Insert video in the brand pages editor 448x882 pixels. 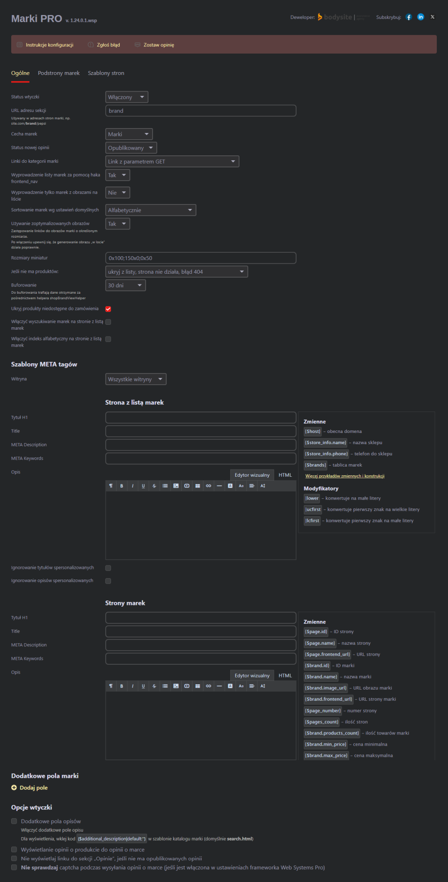pos(187,686)
